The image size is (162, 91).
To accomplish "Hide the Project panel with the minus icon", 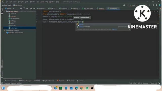I will [x=34, y=8].
